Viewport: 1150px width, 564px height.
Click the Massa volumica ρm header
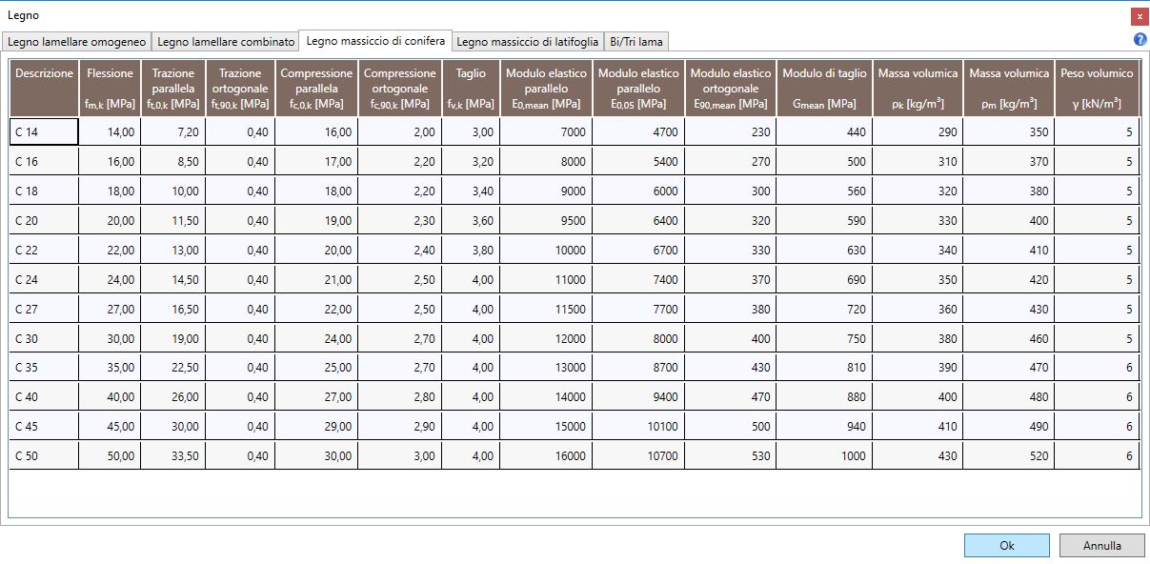click(x=1009, y=88)
